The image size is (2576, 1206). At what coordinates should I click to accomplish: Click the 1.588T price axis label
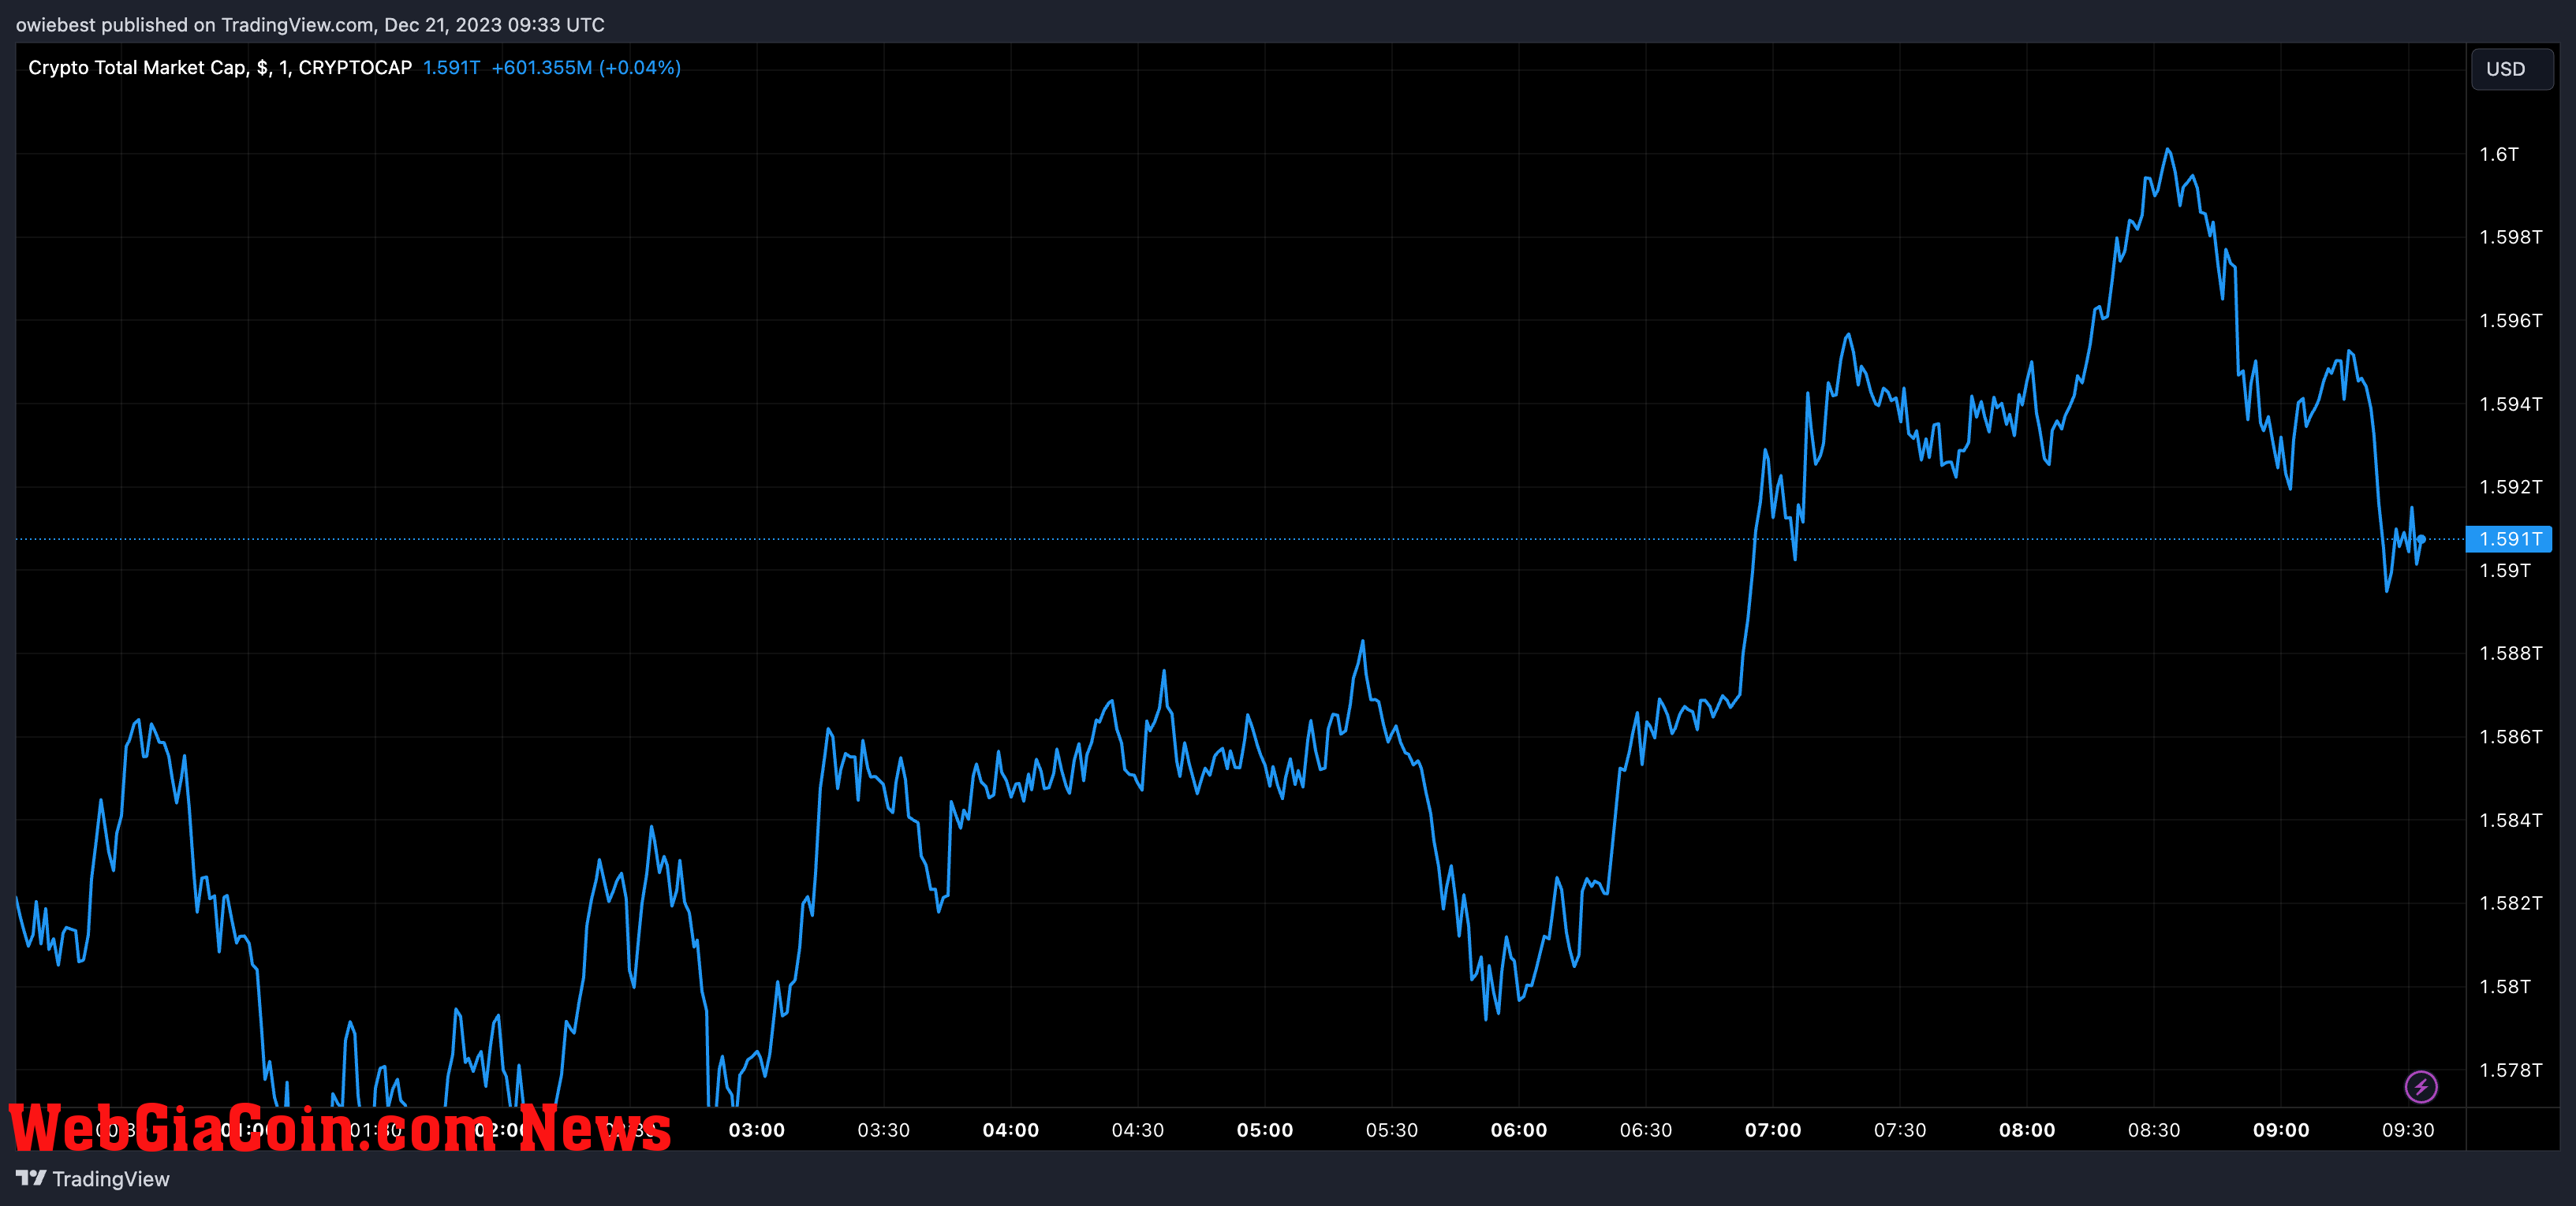[2510, 653]
